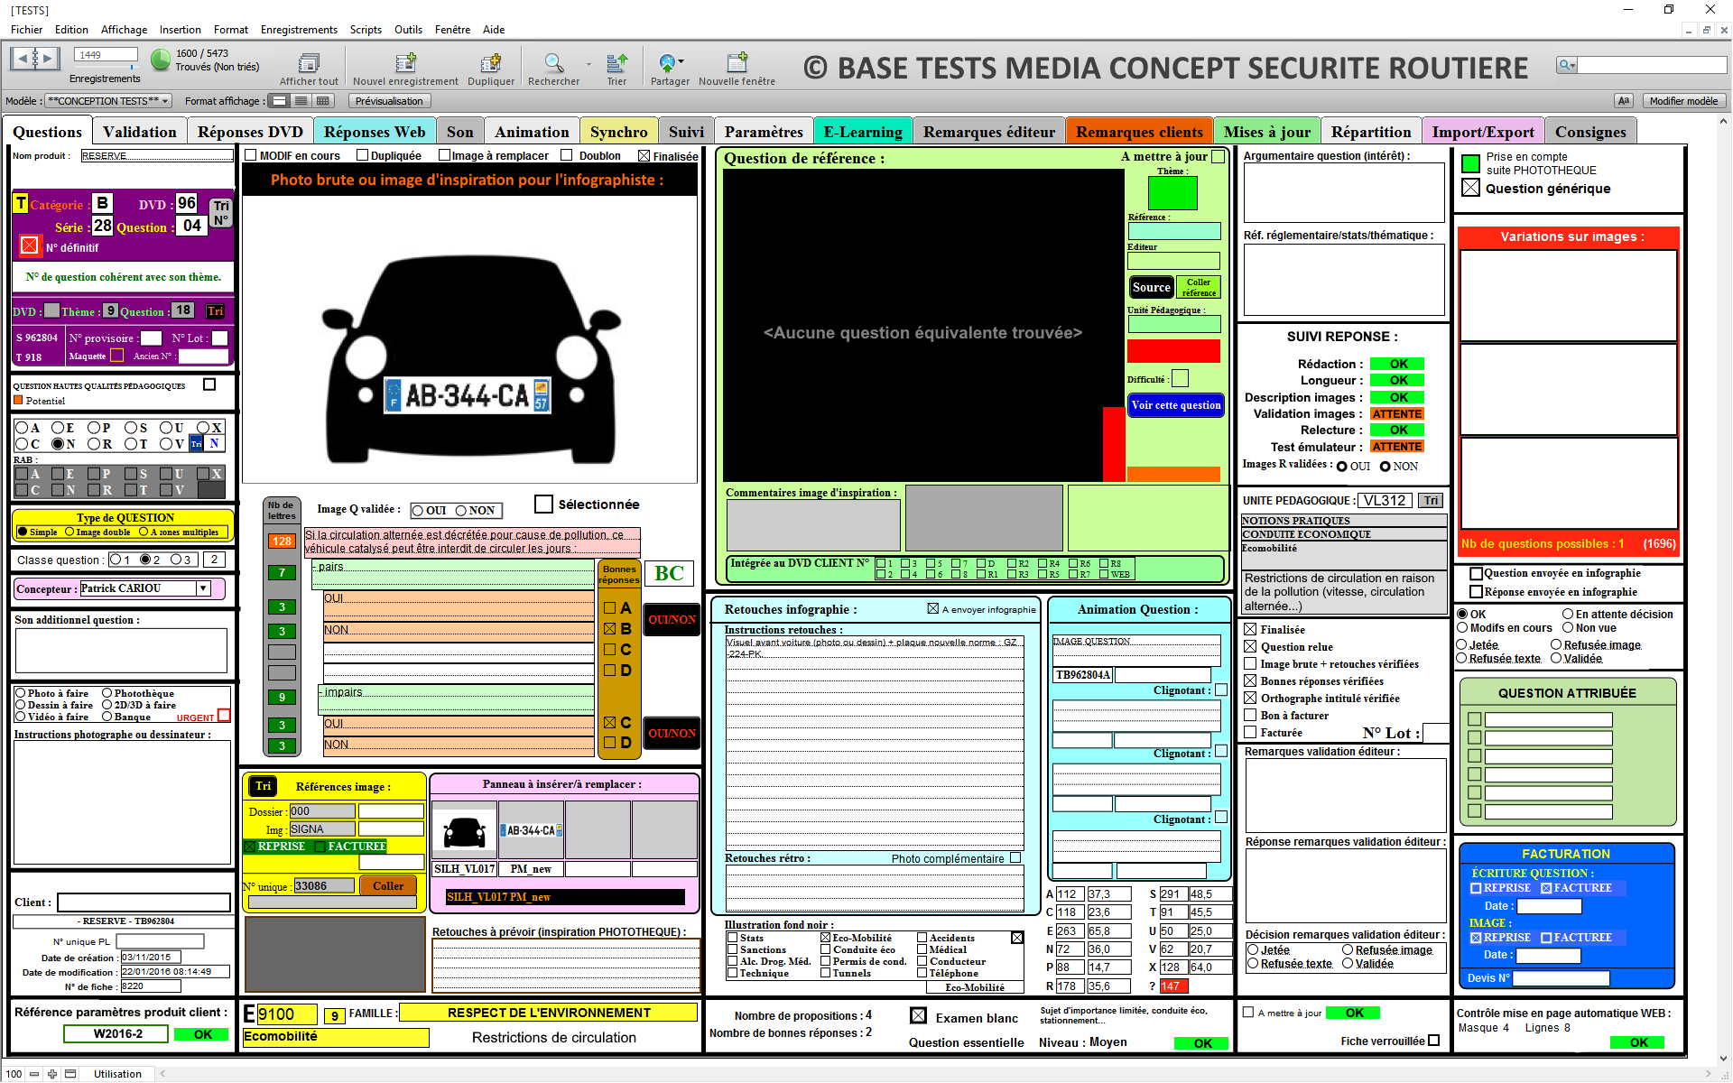
Task: Switch to the Réponses Web tab
Action: (375, 132)
